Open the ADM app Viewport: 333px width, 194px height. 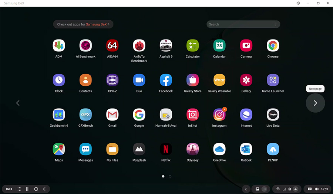[x=59, y=45]
